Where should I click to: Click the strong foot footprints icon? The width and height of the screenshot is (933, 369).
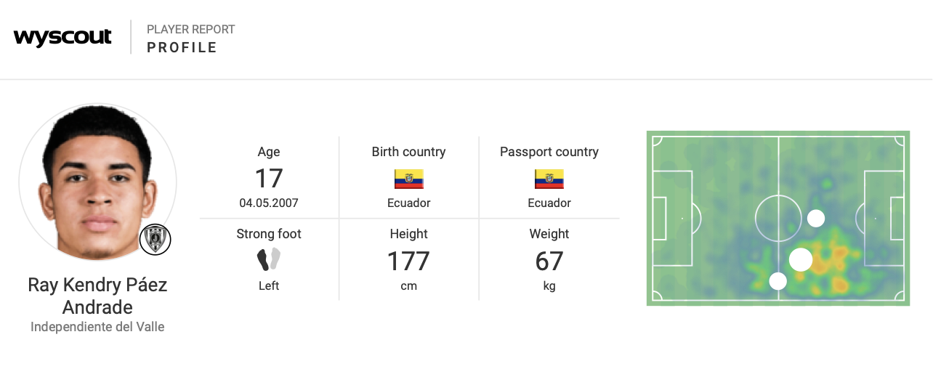click(269, 259)
